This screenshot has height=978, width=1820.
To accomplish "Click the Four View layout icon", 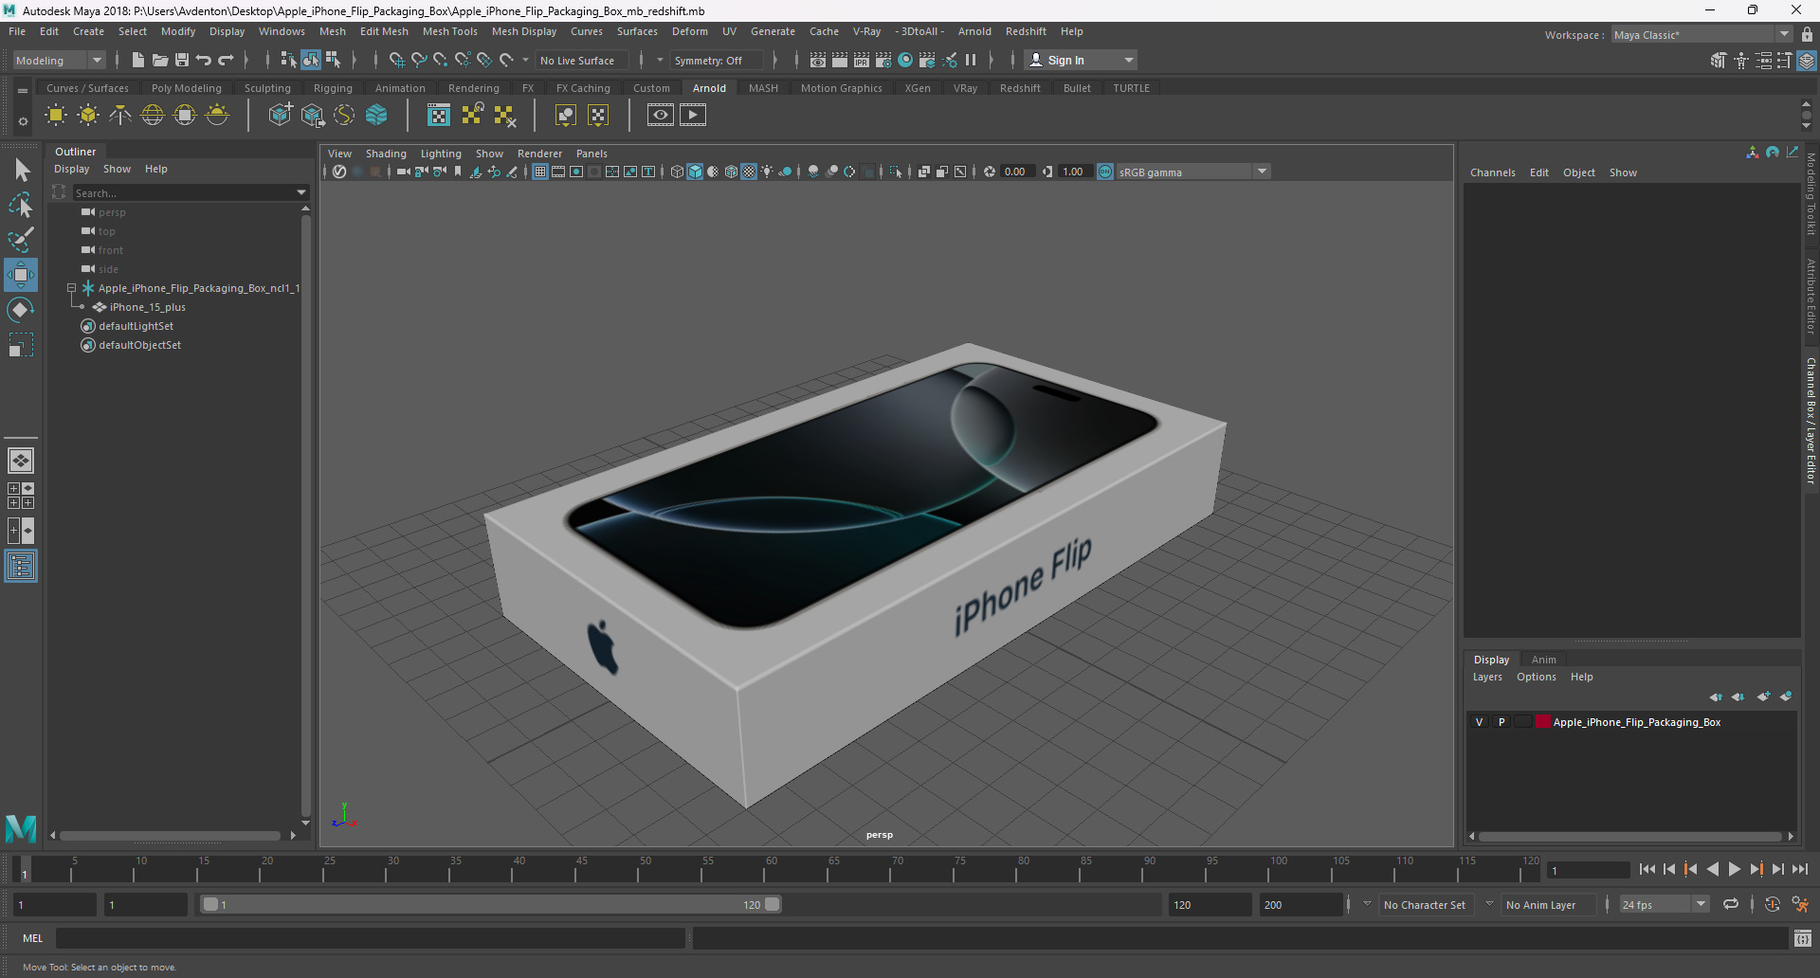I will point(21,496).
